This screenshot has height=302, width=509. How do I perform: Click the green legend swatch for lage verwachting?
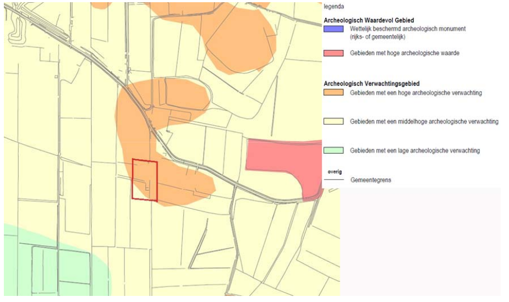point(333,150)
